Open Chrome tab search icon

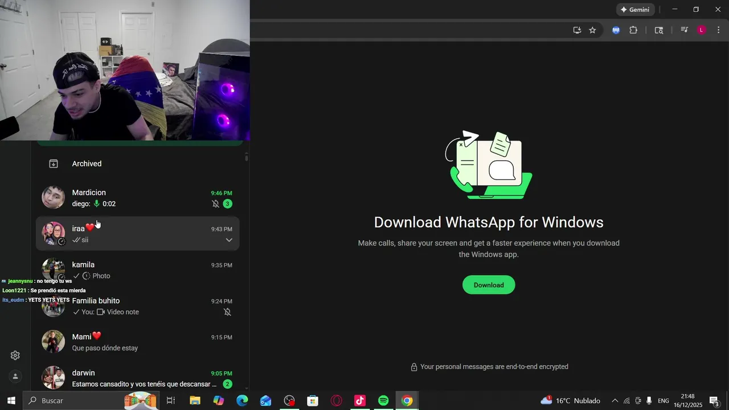click(x=659, y=30)
